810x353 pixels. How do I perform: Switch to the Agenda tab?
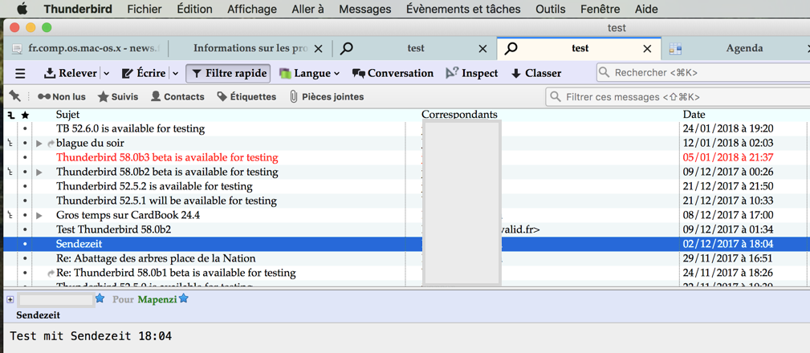click(743, 48)
